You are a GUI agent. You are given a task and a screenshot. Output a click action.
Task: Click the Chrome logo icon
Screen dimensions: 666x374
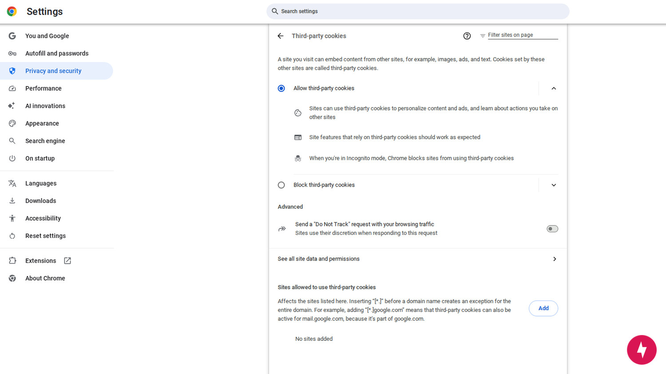12,12
